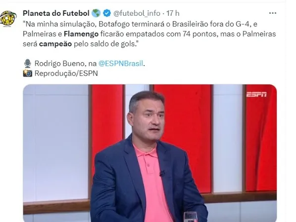Click the water glass in the image

[x=191, y=217]
